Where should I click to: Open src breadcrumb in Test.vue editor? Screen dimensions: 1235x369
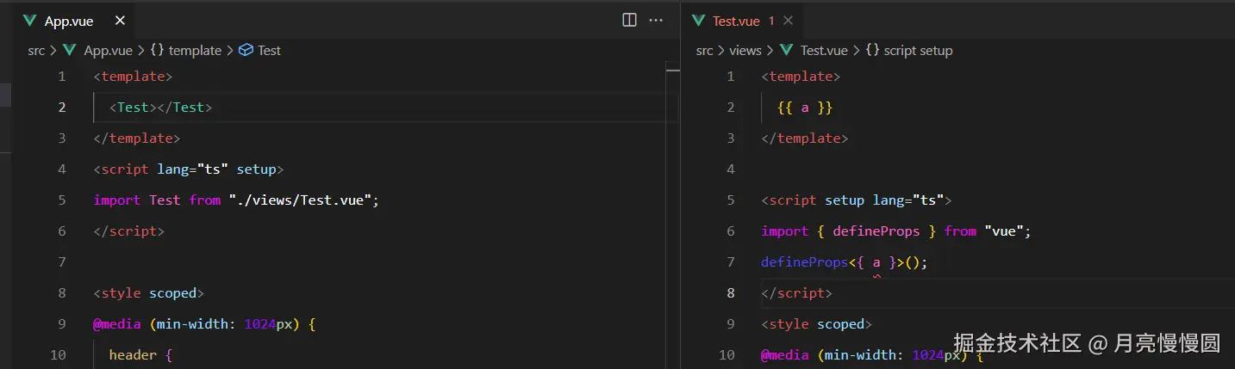[704, 51]
